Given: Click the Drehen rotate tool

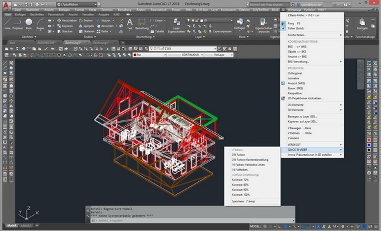Looking at the screenshot, I should (x=86, y=20).
